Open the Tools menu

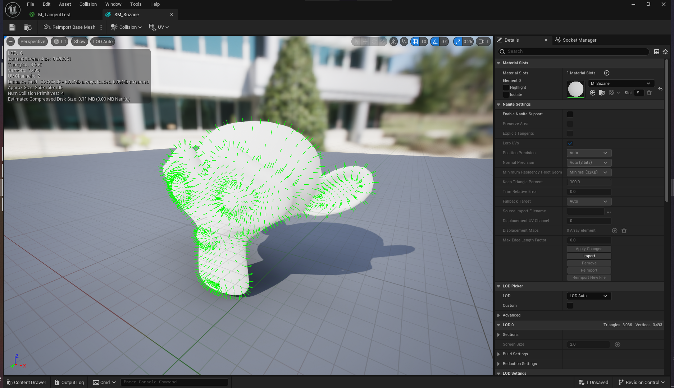coord(136,4)
